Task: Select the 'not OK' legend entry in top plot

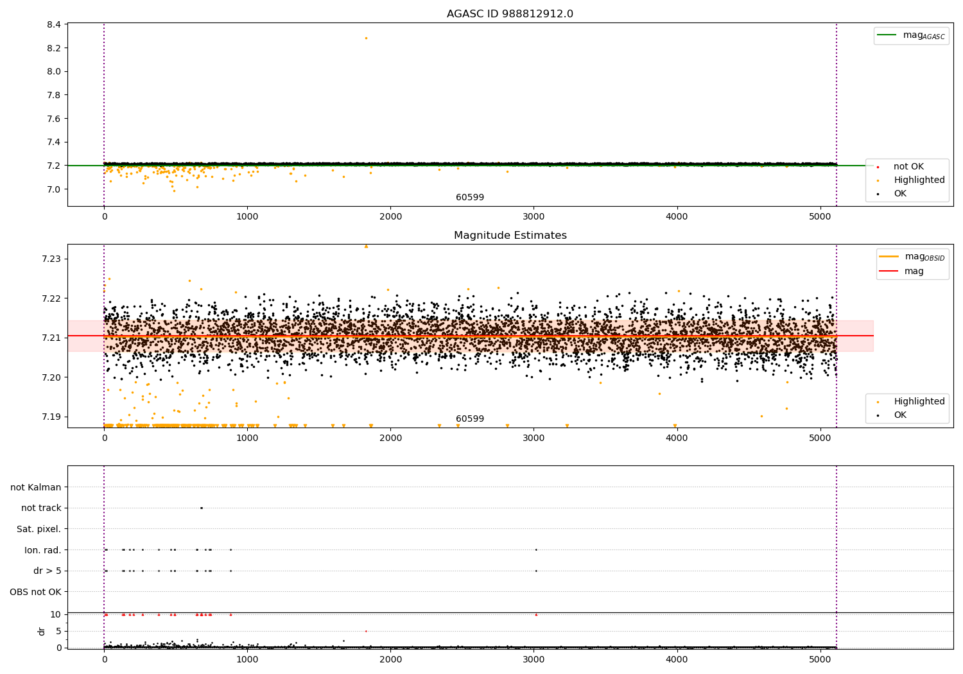Action: click(908, 167)
